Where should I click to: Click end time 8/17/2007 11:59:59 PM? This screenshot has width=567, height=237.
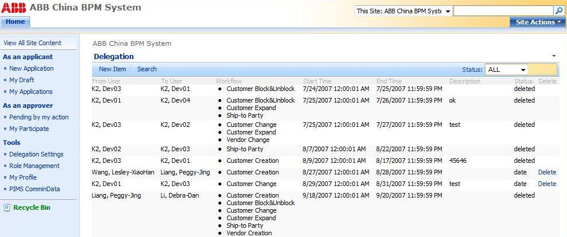point(409,161)
